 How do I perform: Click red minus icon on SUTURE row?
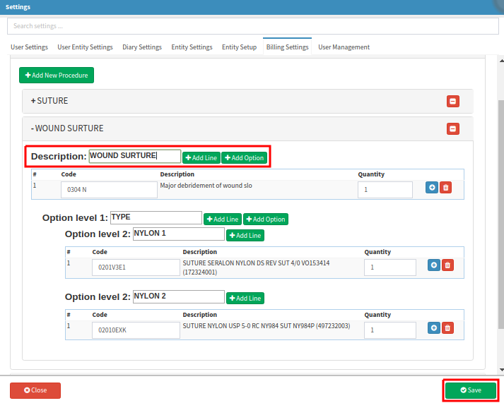pos(453,102)
